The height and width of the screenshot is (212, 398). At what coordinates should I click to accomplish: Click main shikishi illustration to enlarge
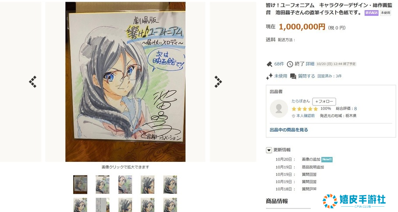126,82
